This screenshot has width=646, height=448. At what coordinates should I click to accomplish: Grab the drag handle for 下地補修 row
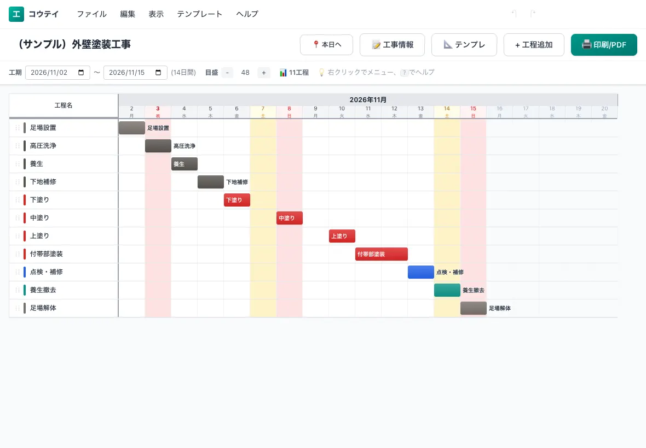coord(18,182)
